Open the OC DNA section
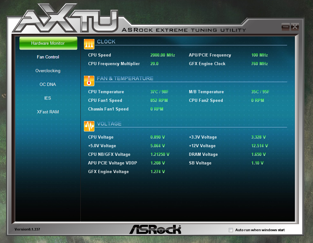 pyautogui.click(x=48, y=84)
